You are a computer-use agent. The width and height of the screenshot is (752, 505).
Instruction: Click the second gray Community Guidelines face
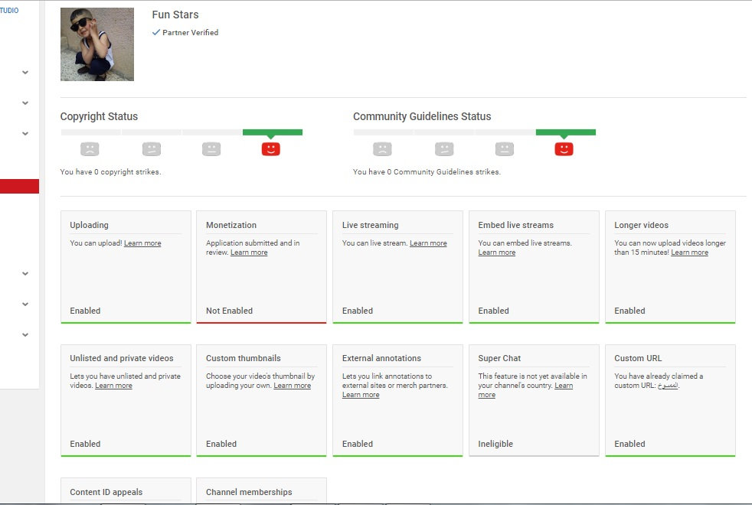(x=444, y=149)
